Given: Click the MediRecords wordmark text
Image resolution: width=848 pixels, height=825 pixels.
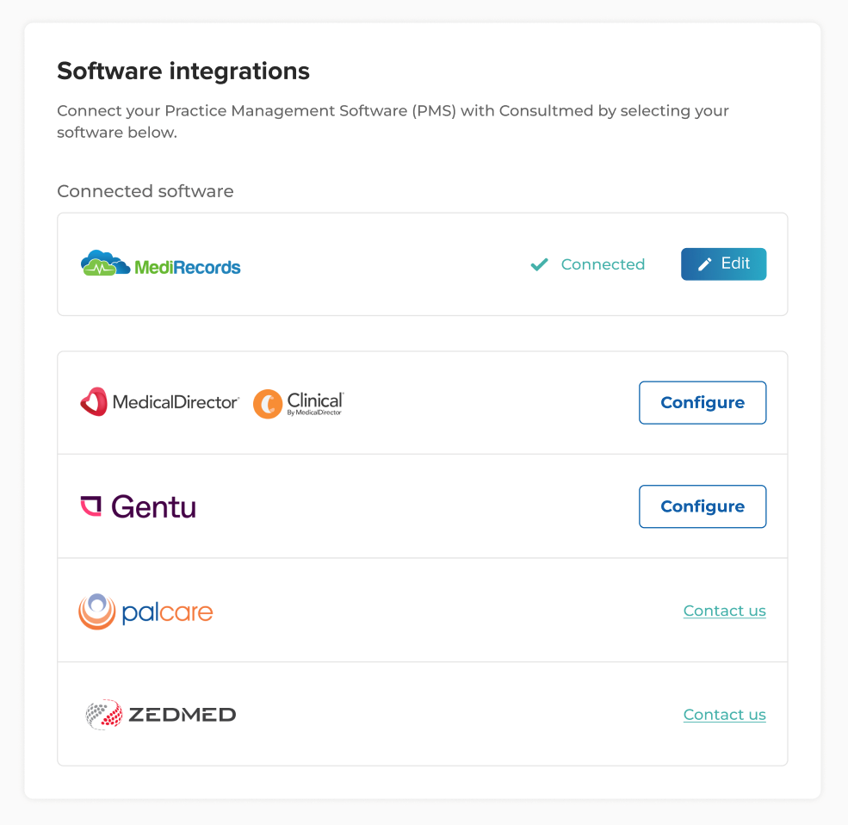Looking at the screenshot, I should coord(187,267).
